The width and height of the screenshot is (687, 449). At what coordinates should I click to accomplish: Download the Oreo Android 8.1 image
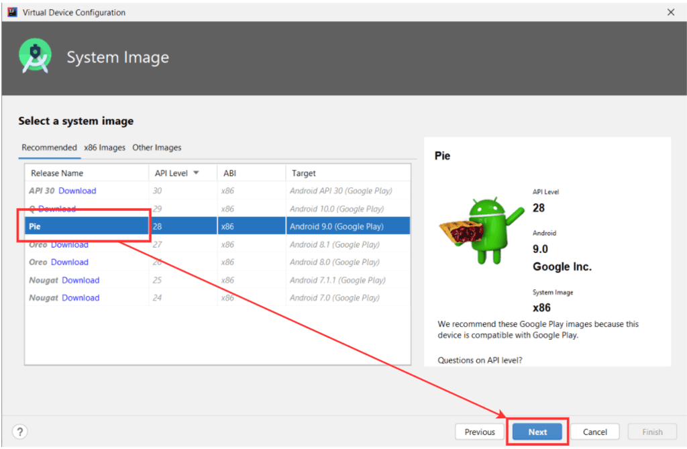point(69,244)
